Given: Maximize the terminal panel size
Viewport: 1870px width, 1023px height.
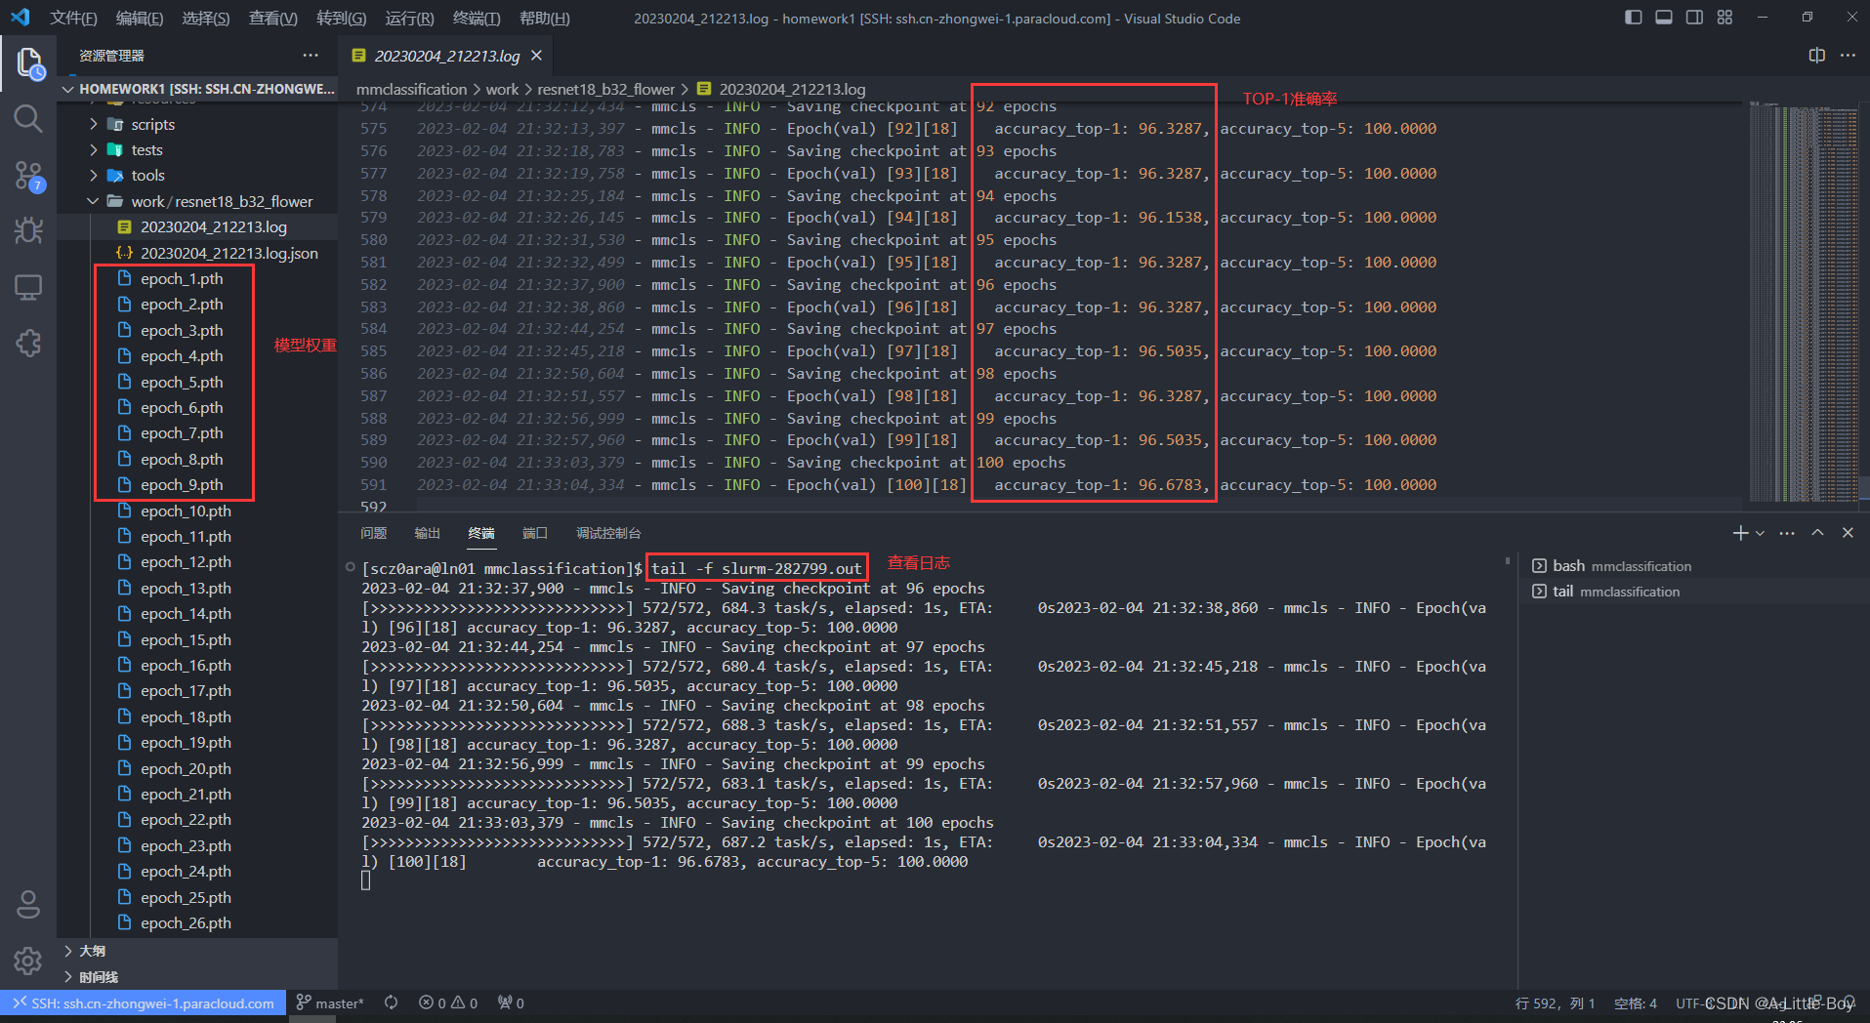Looking at the screenshot, I should click(x=1817, y=533).
